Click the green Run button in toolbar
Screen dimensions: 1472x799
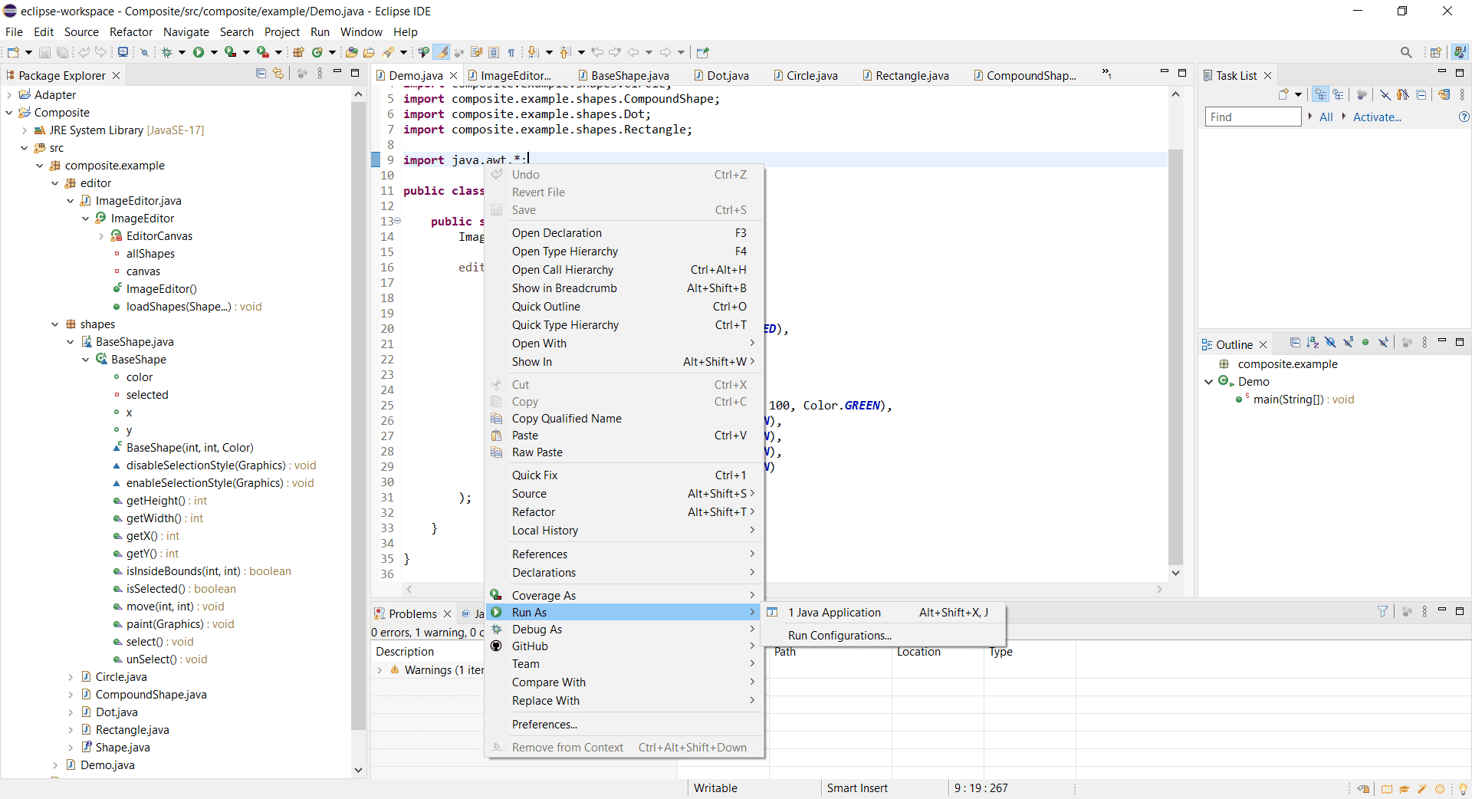pyautogui.click(x=199, y=52)
